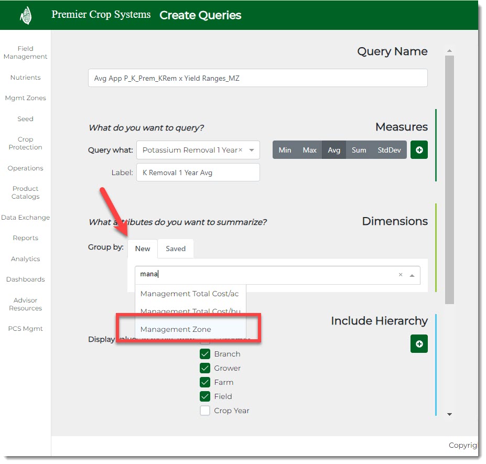Clear the Potassium Removal 1 Year selection

point(241,150)
